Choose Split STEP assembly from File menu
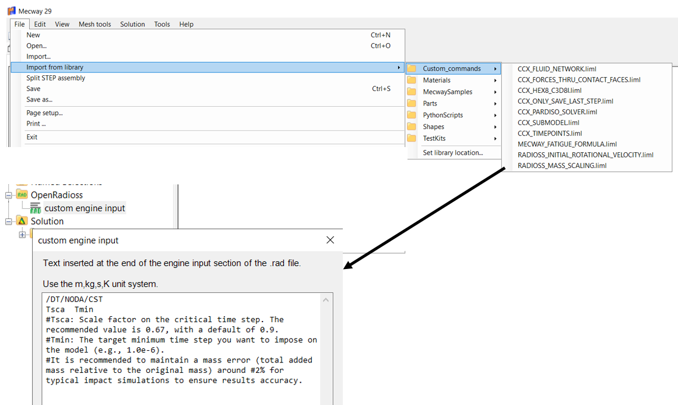 point(55,78)
